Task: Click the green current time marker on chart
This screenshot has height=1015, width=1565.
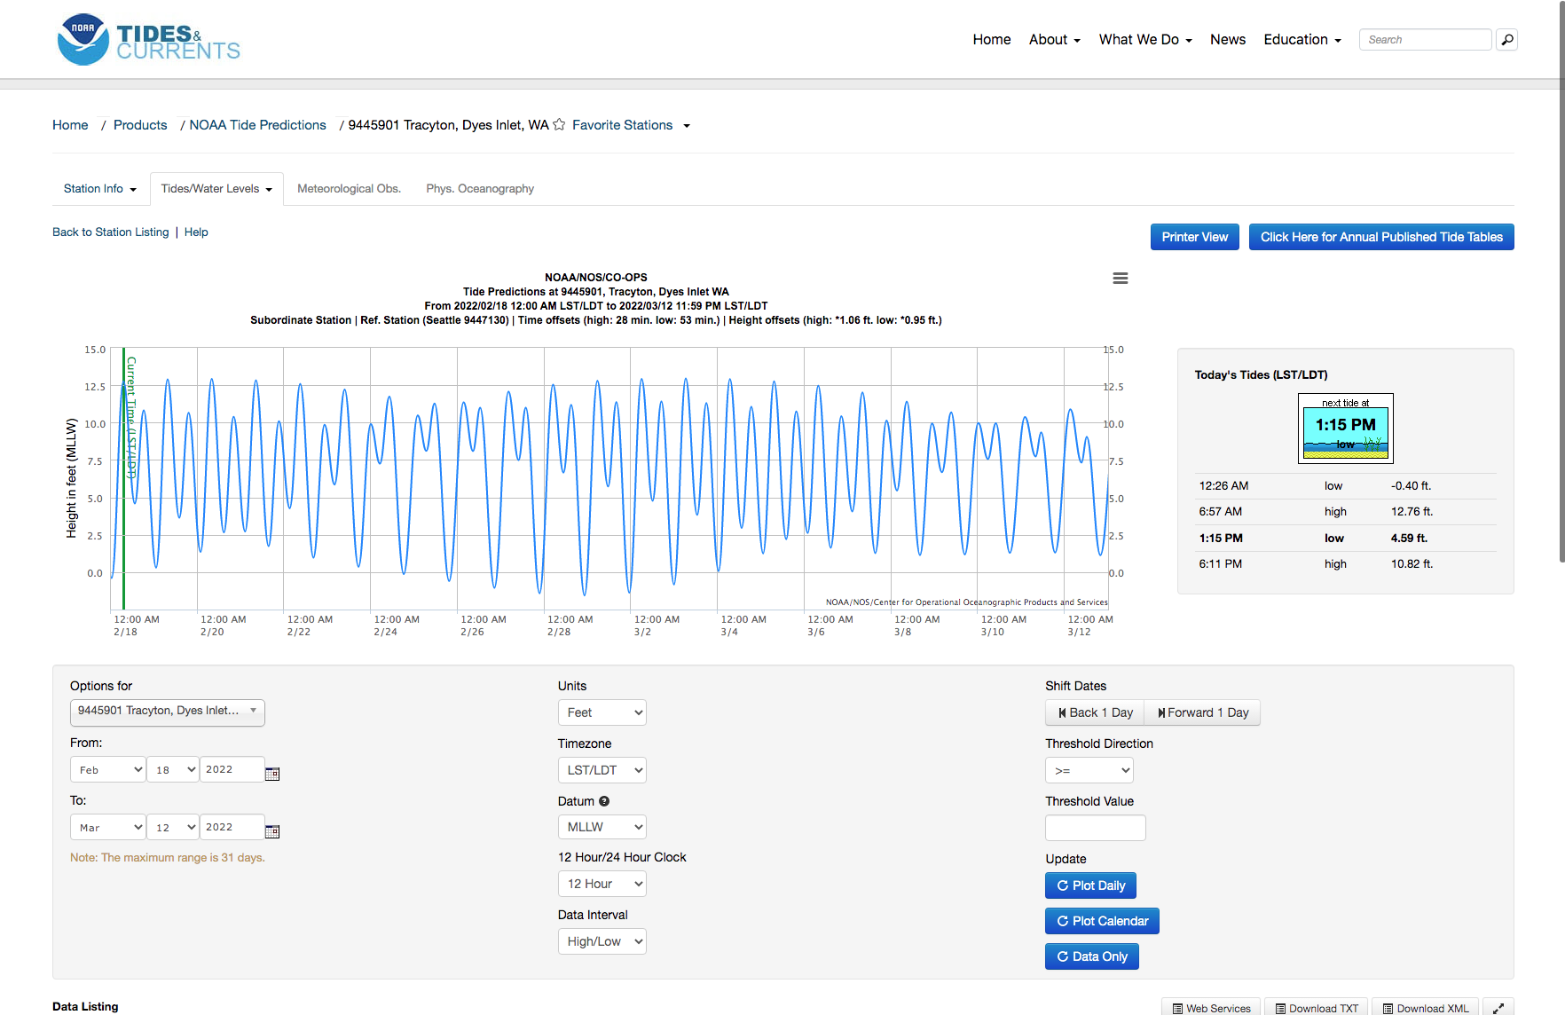Action: click(x=123, y=478)
